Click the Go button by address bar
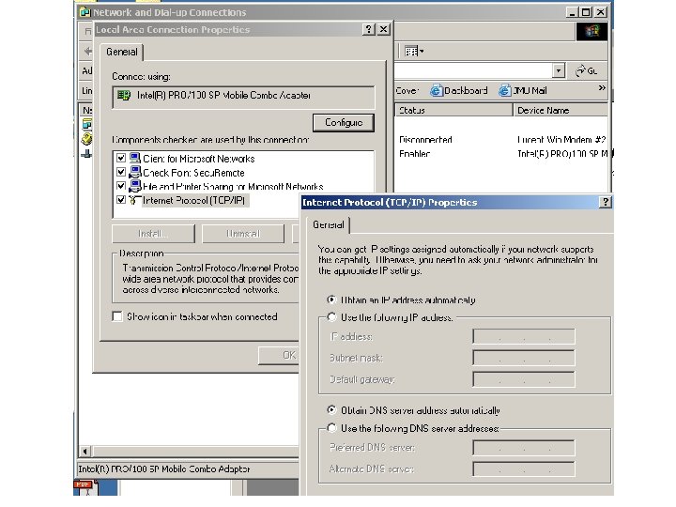 click(587, 70)
